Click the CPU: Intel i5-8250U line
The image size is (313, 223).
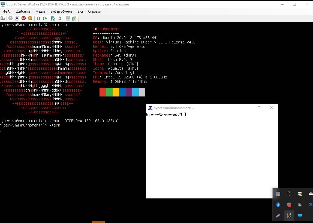(x=130, y=77)
